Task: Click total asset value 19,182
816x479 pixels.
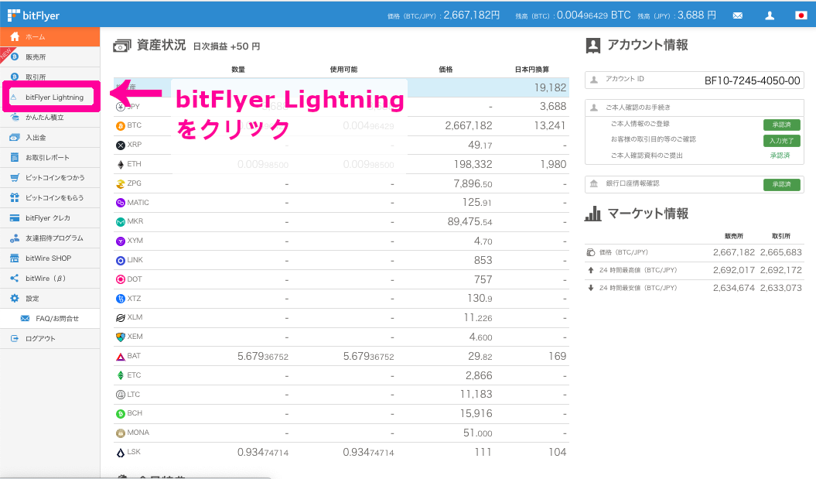Action: [550, 87]
